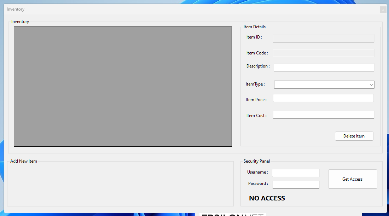Viewport: 389px width, 216px height.
Task: Click the Username : label
Action: 257,172
